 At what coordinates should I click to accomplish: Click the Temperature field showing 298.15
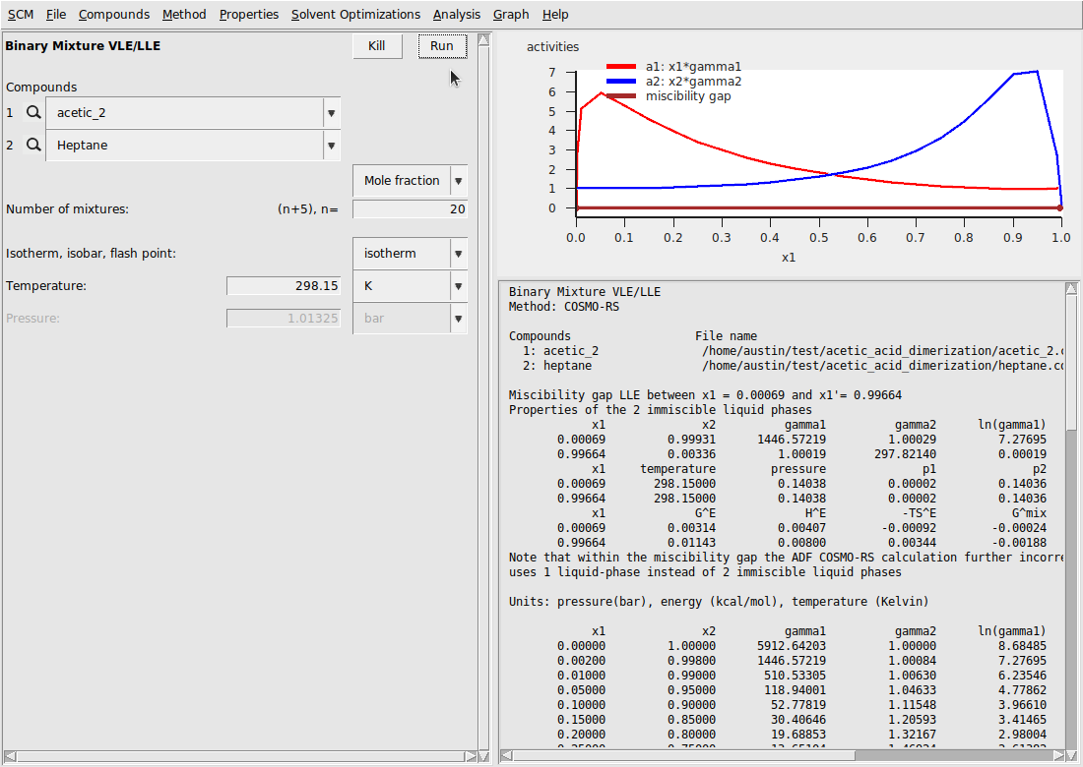(284, 285)
